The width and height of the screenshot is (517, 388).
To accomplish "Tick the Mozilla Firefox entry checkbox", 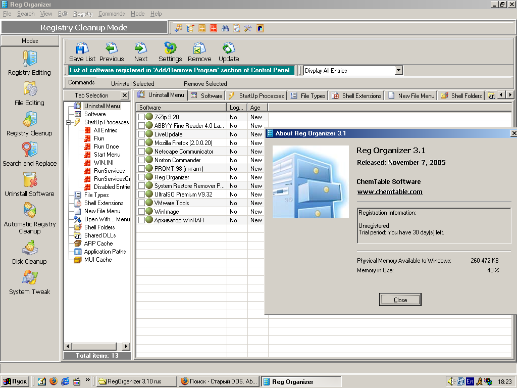I will [142, 143].
